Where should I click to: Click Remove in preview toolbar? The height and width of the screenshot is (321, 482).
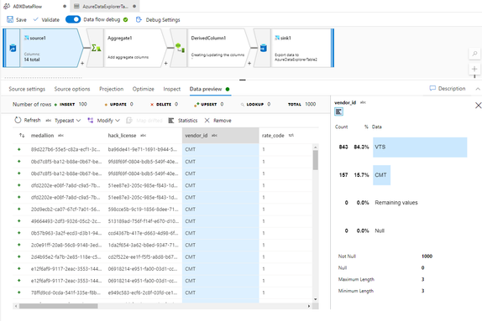218,121
